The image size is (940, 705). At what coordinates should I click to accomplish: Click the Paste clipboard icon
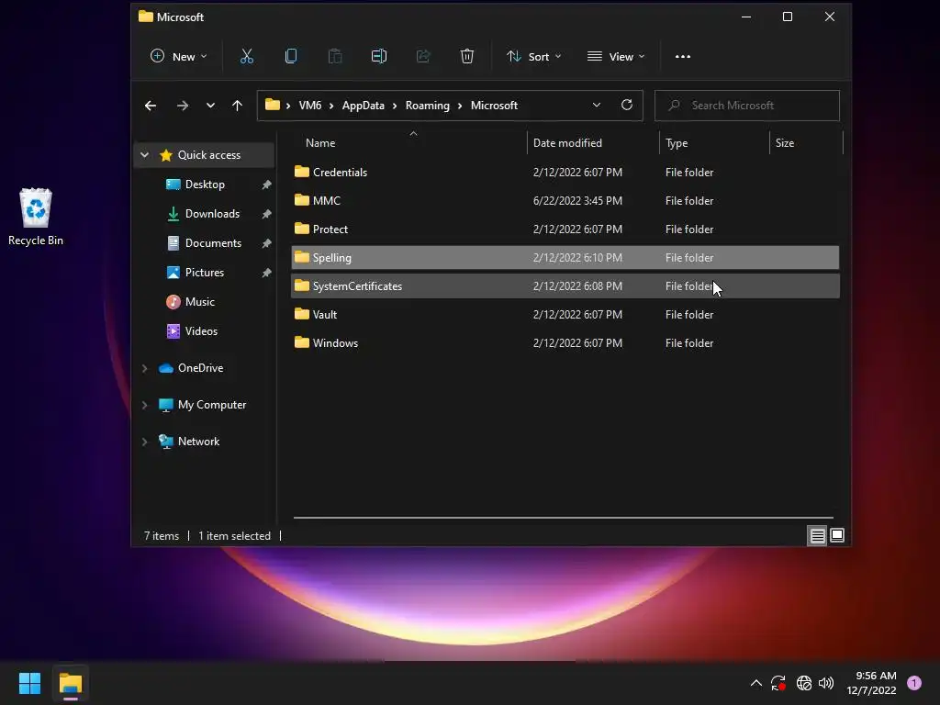click(335, 56)
